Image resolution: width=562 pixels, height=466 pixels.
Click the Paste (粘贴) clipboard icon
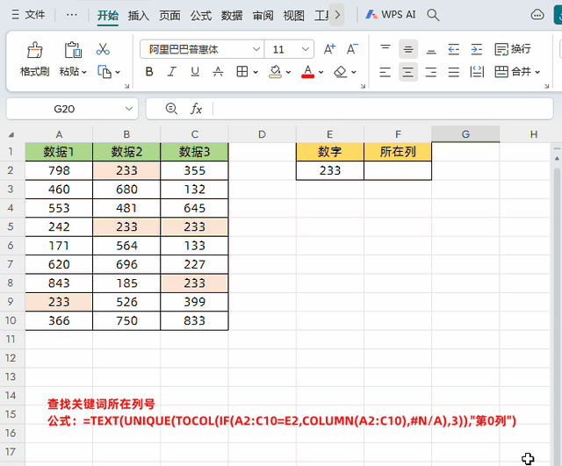73,50
